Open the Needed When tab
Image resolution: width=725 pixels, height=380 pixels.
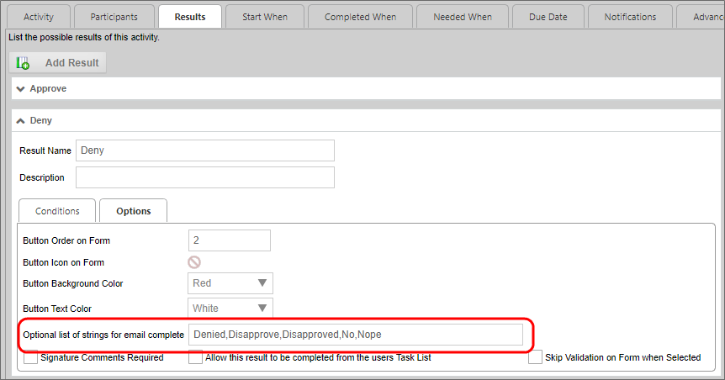click(462, 17)
